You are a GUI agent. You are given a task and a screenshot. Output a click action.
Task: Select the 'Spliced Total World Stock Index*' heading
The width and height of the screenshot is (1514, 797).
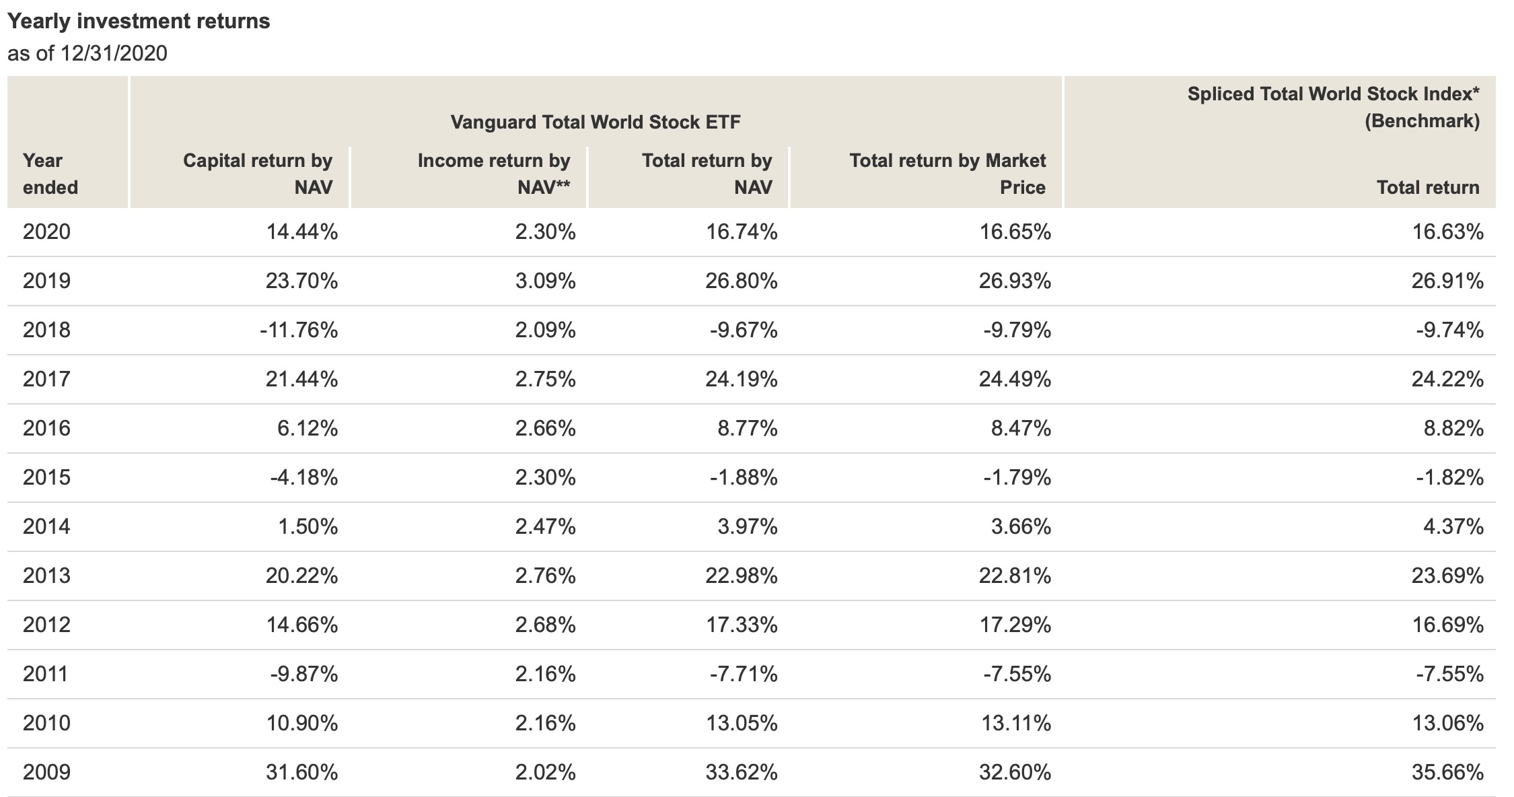point(1333,94)
